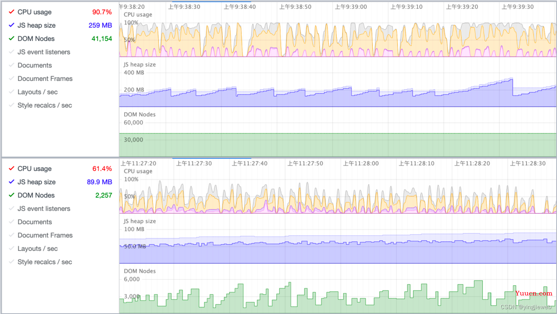Enable Style recalcs / sec in lower monitor
This screenshot has width=557, height=314.
pyautogui.click(x=11, y=262)
